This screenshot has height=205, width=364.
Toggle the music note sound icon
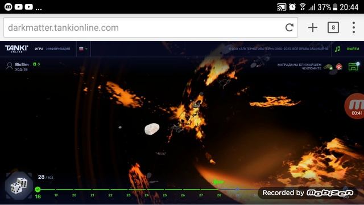click(337, 49)
